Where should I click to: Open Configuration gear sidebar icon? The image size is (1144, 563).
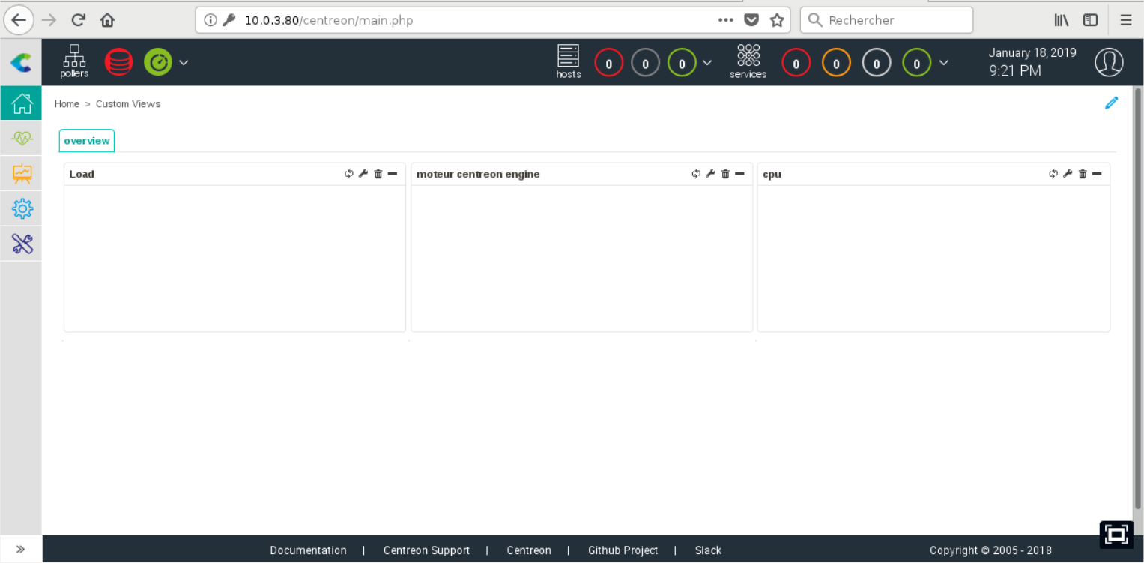point(22,208)
